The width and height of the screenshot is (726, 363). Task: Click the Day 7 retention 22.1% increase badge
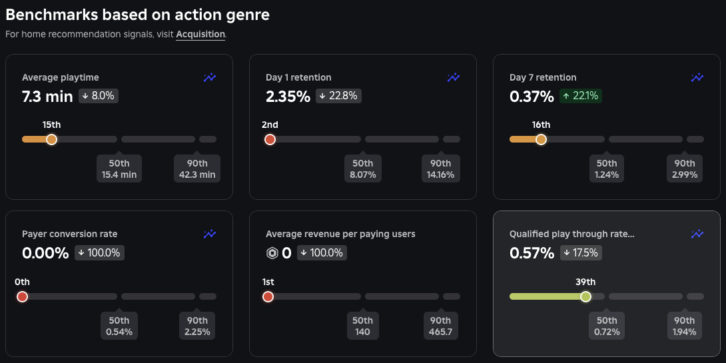tap(580, 96)
